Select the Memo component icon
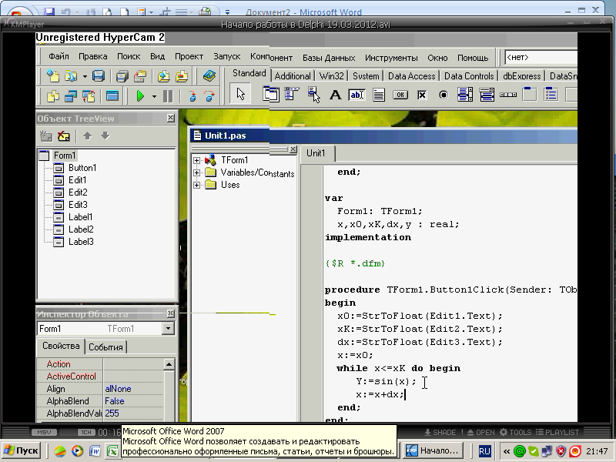 379,95
